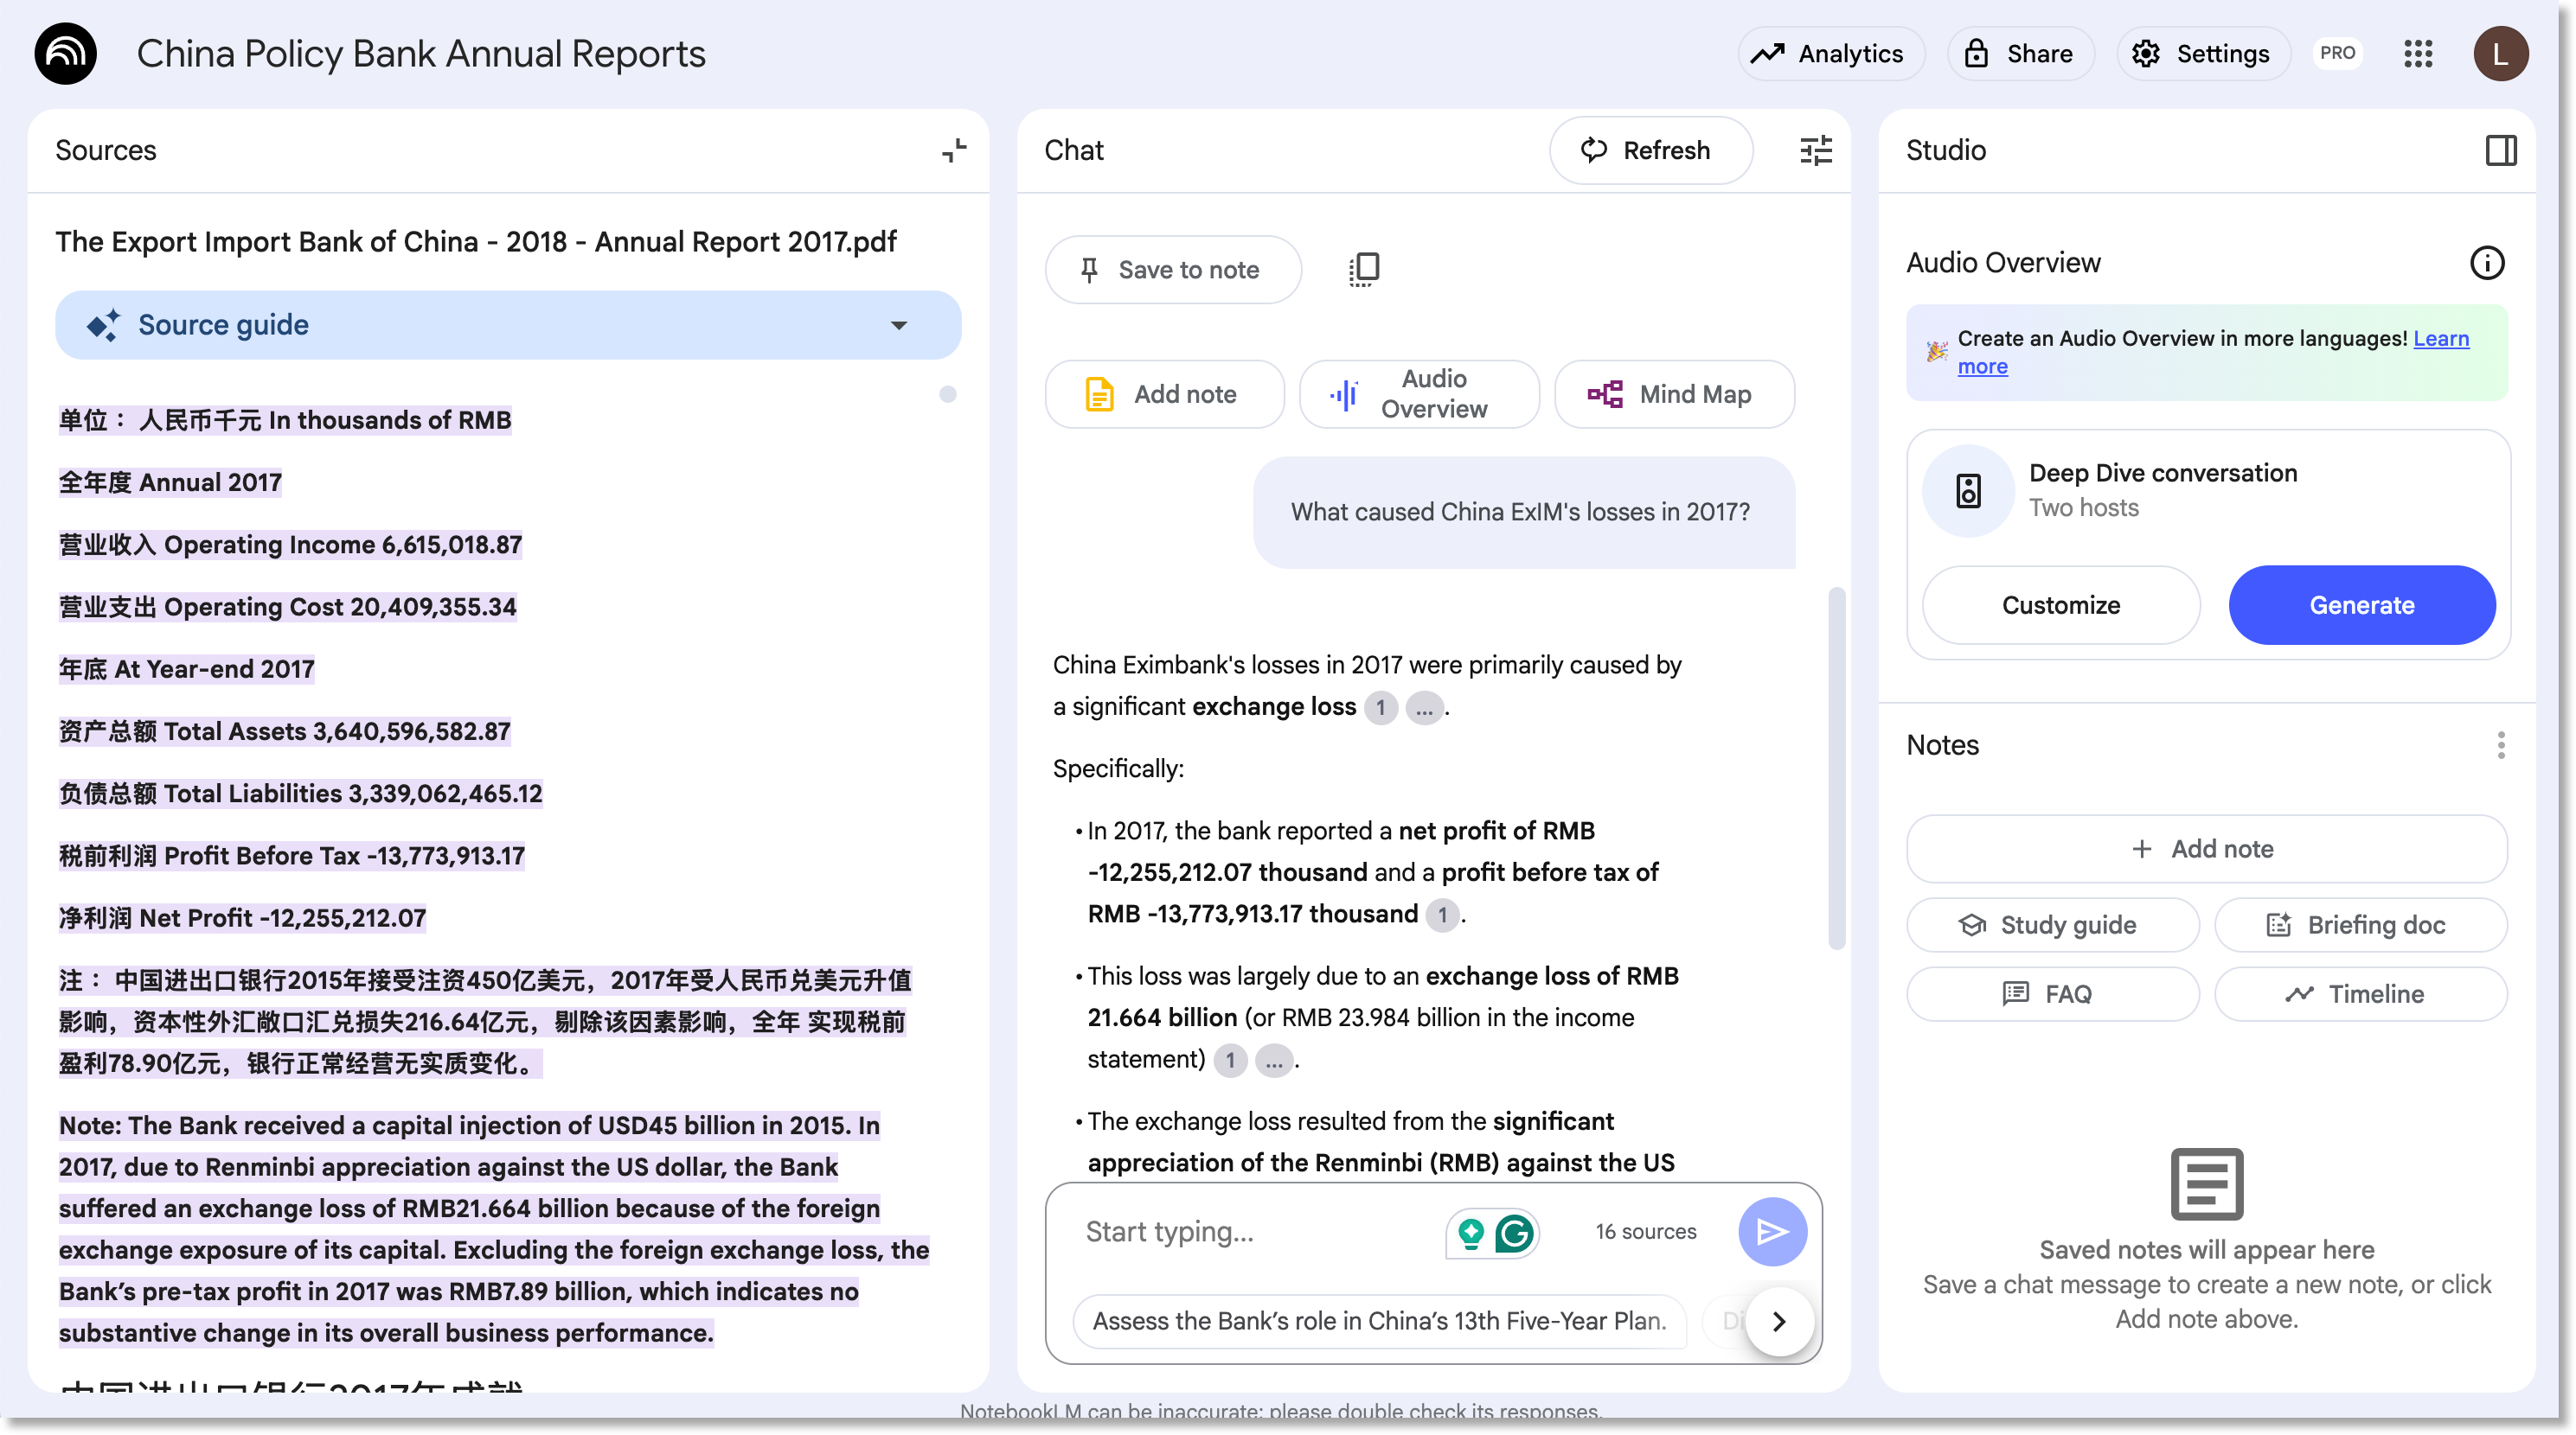Open citation 1 after income statement

point(1230,1059)
